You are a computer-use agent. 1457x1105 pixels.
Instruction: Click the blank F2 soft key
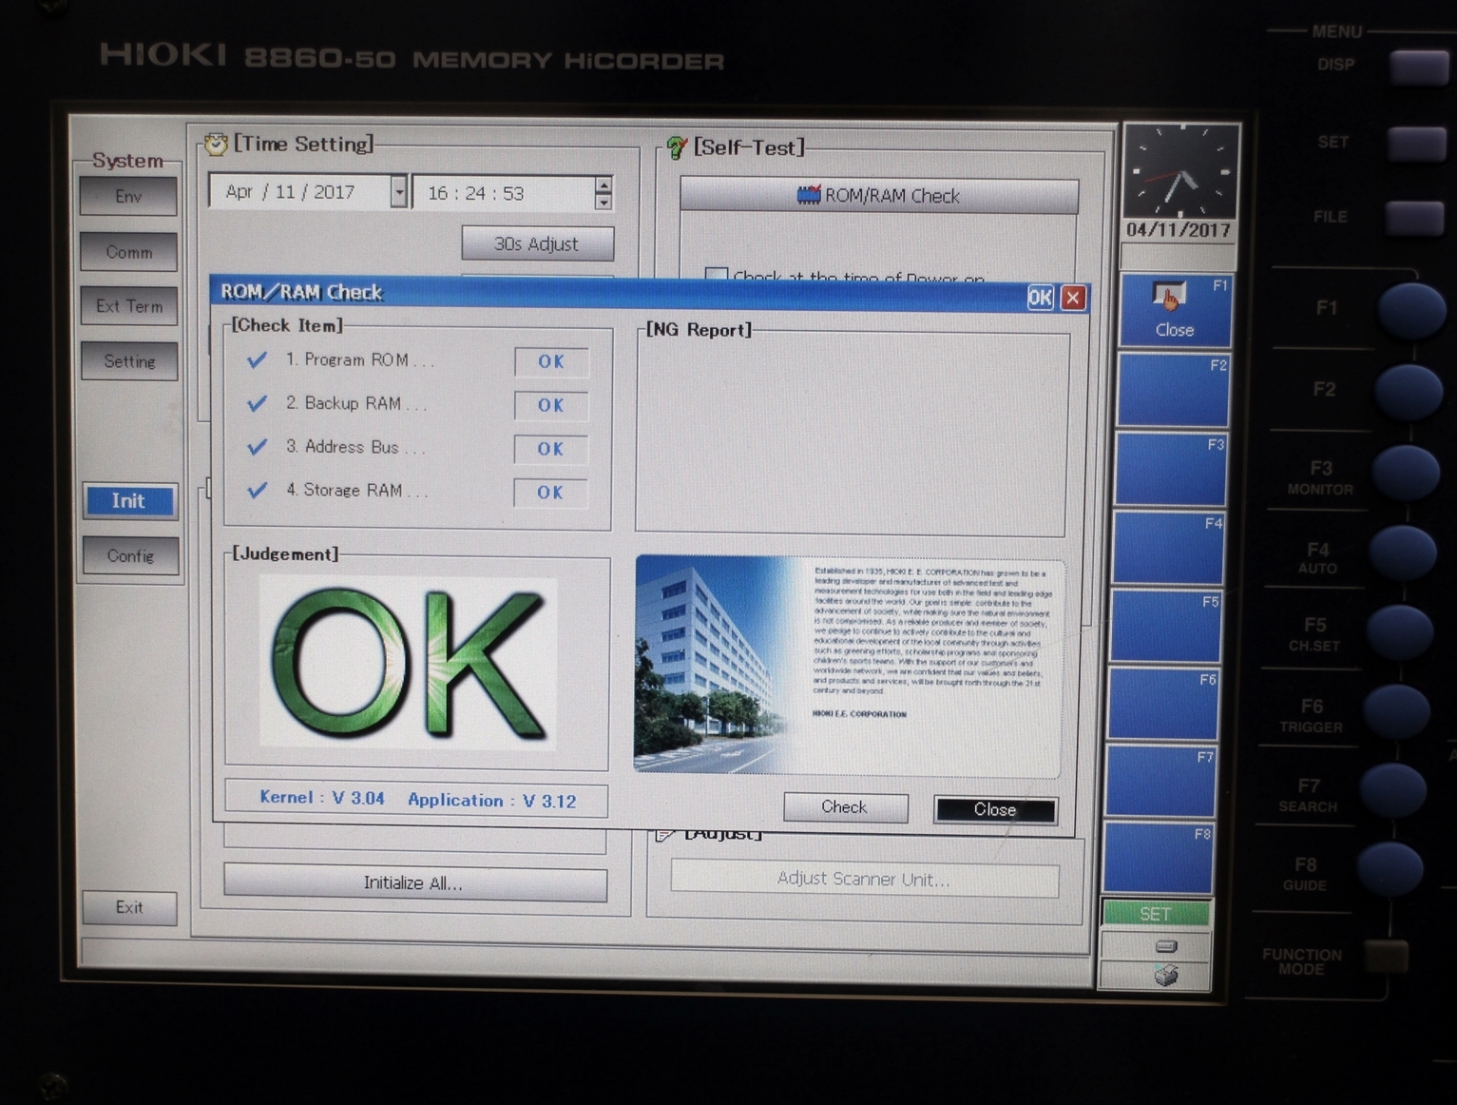[x=1174, y=390]
